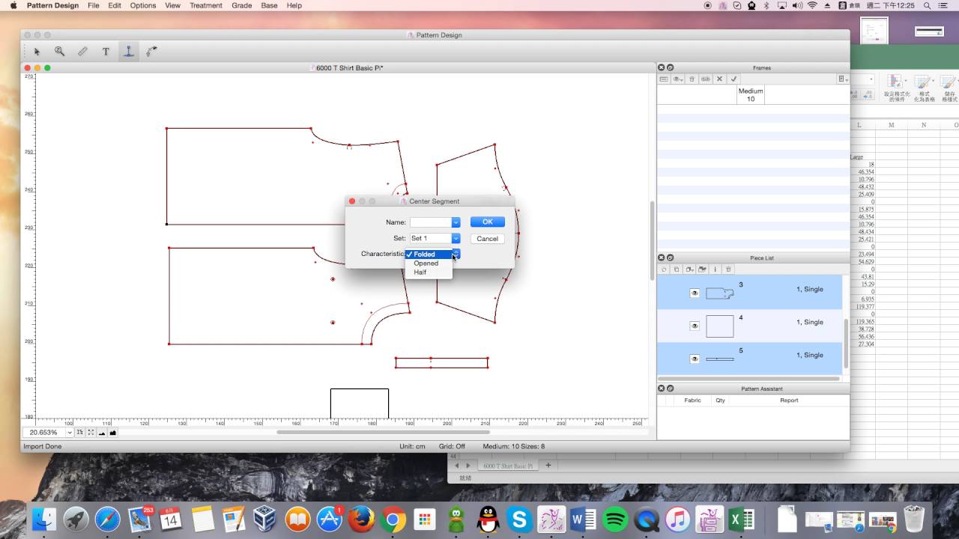Select piece 3 thumbnail in Piece List

pos(719,293)
